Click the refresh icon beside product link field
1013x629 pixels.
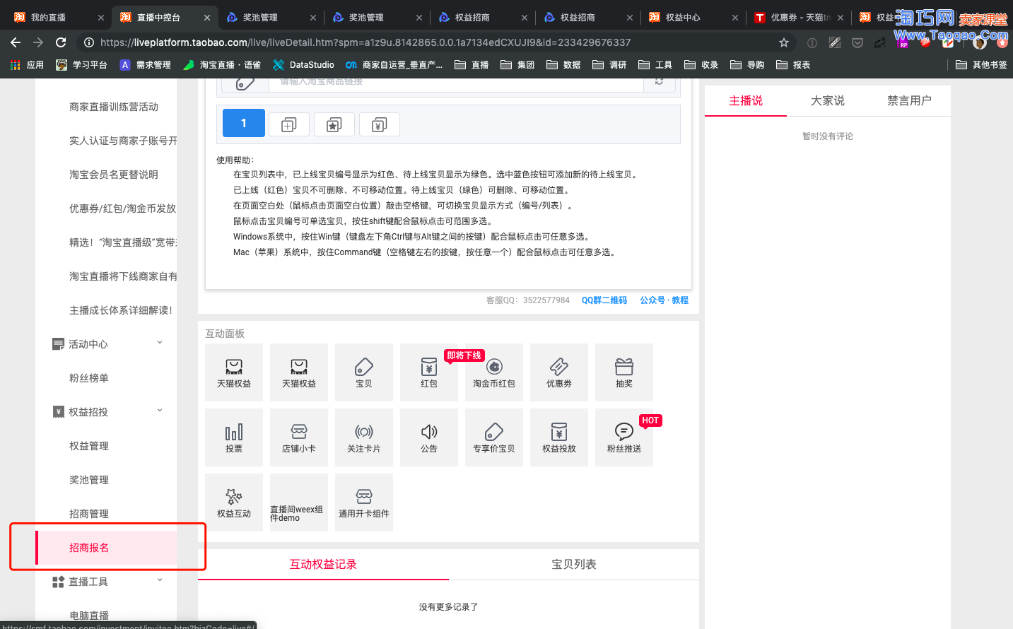[x=660, y=82]
